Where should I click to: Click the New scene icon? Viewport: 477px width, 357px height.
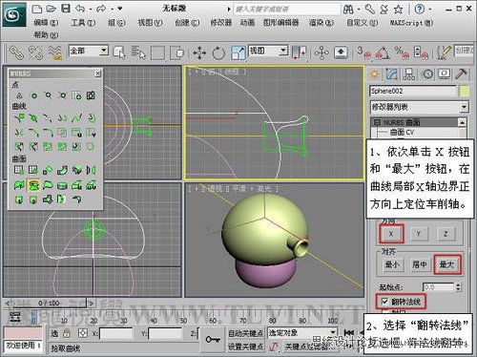[x=37, y=9]
